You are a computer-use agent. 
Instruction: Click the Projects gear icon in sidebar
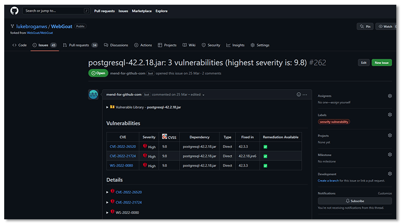point(390,135)
